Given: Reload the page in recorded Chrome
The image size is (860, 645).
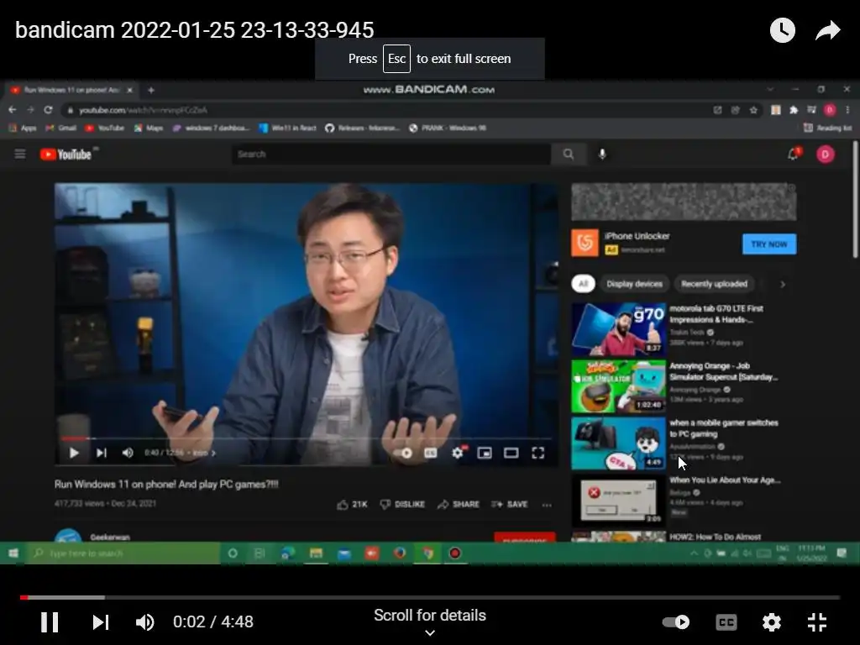Looking at the screenshot, I should coord(48,110).
